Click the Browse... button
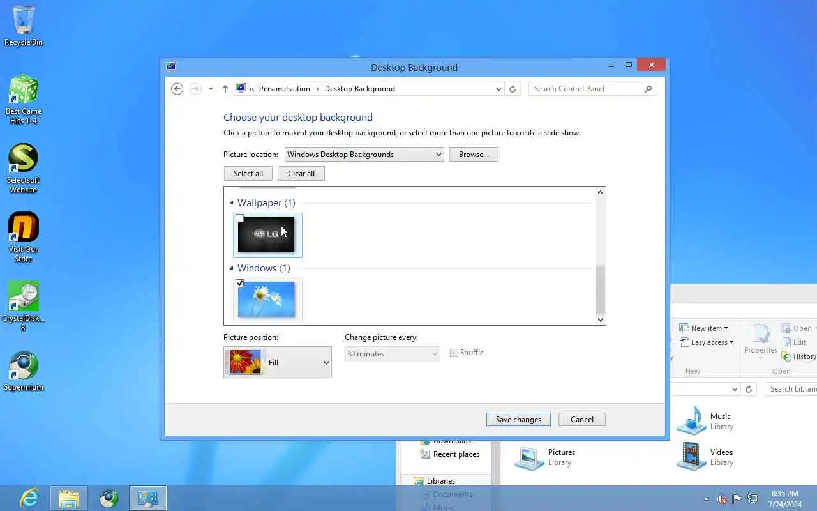817x511 pixels. (x=474, y=154)
